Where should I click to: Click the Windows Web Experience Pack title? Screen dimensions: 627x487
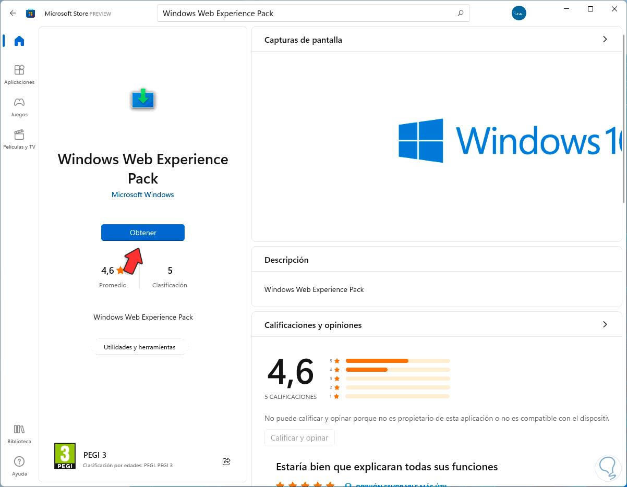coord(143,168)
